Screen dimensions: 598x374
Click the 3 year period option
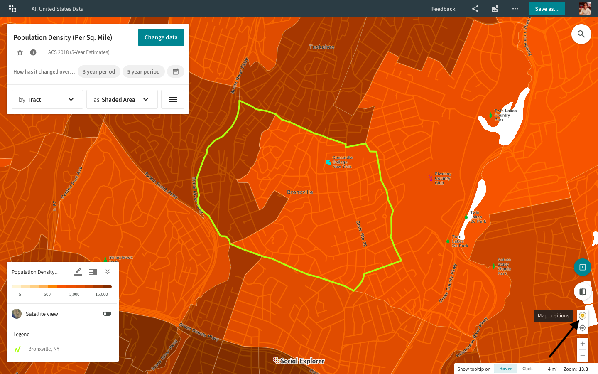pos(99,71)
